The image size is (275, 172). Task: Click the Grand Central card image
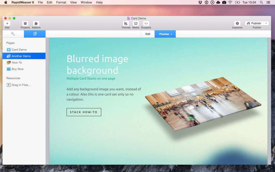203,104
